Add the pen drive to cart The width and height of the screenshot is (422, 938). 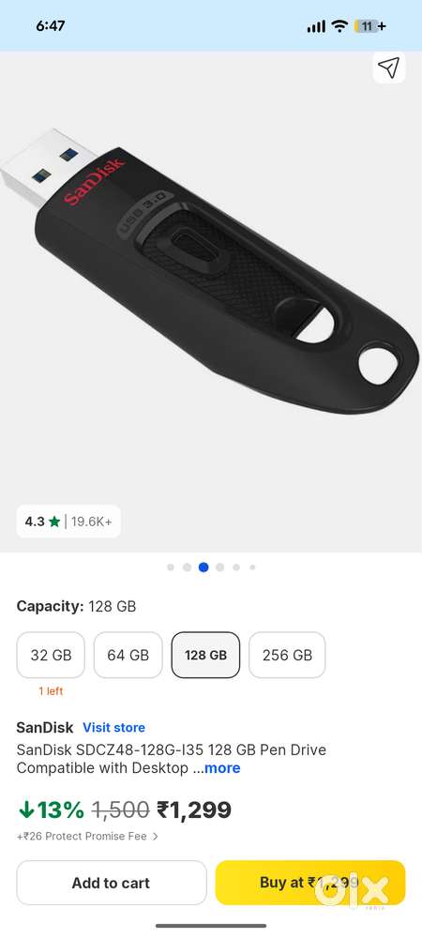(x=112, y=883)
